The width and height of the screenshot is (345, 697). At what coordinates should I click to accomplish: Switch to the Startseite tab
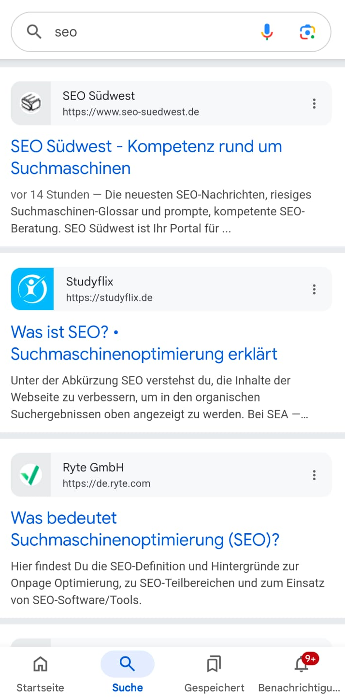40,671
